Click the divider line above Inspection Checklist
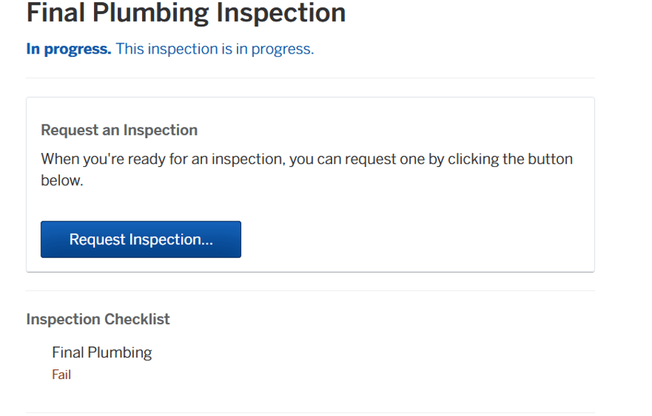 pos(310,291)
